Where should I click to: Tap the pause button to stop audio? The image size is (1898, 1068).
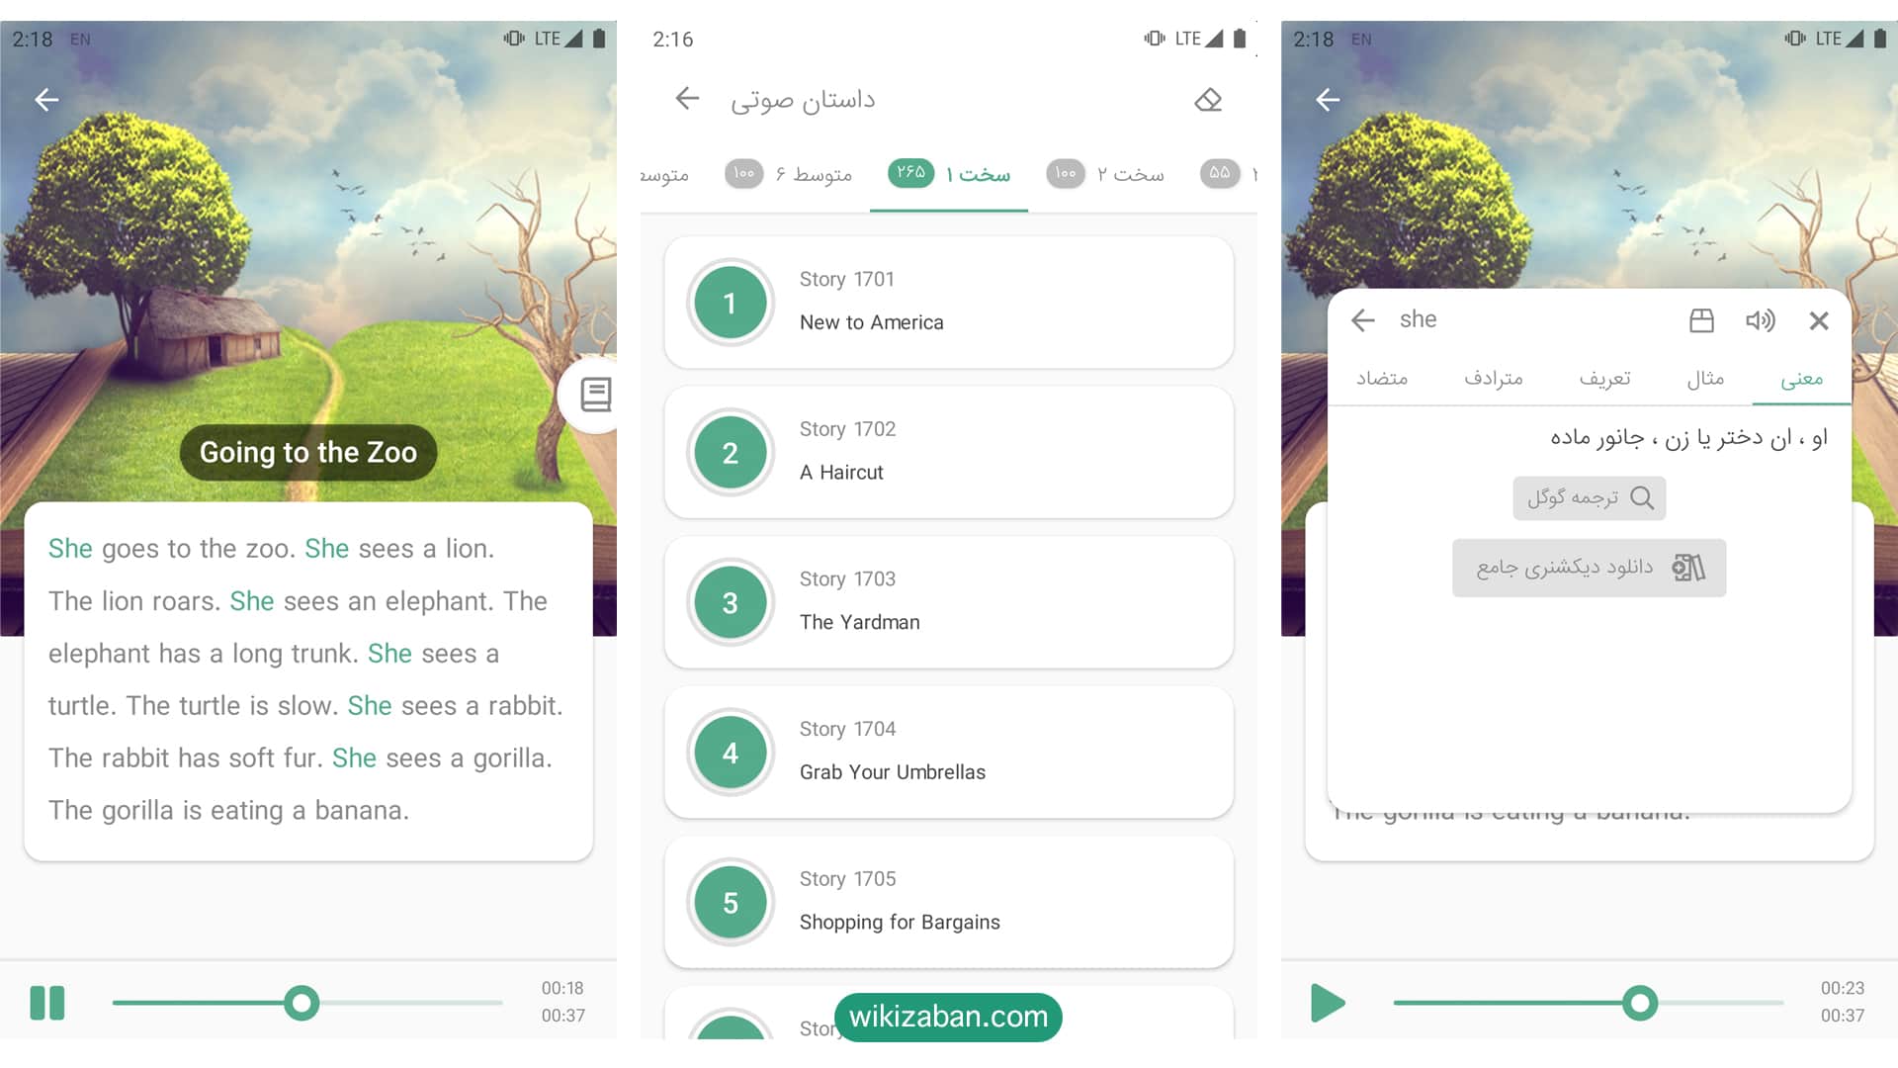point(46,1004)
